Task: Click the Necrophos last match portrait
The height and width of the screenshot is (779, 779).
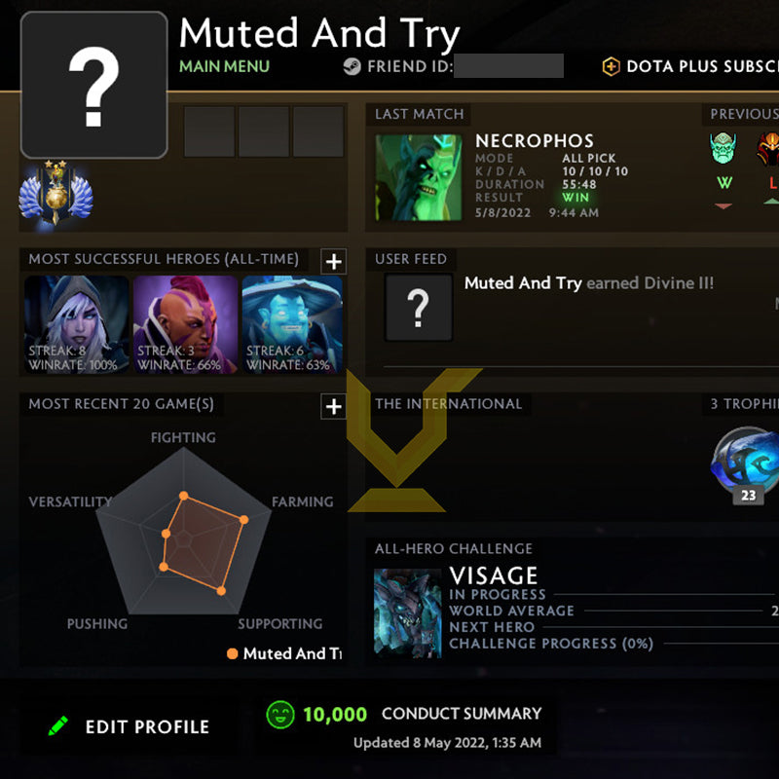Action: pyautogui.click(x=419, y=177)
